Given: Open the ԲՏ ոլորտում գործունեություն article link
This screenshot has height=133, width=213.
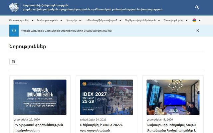Looking at the screenshot, I should pyautogui.click(x=38, y=128).
